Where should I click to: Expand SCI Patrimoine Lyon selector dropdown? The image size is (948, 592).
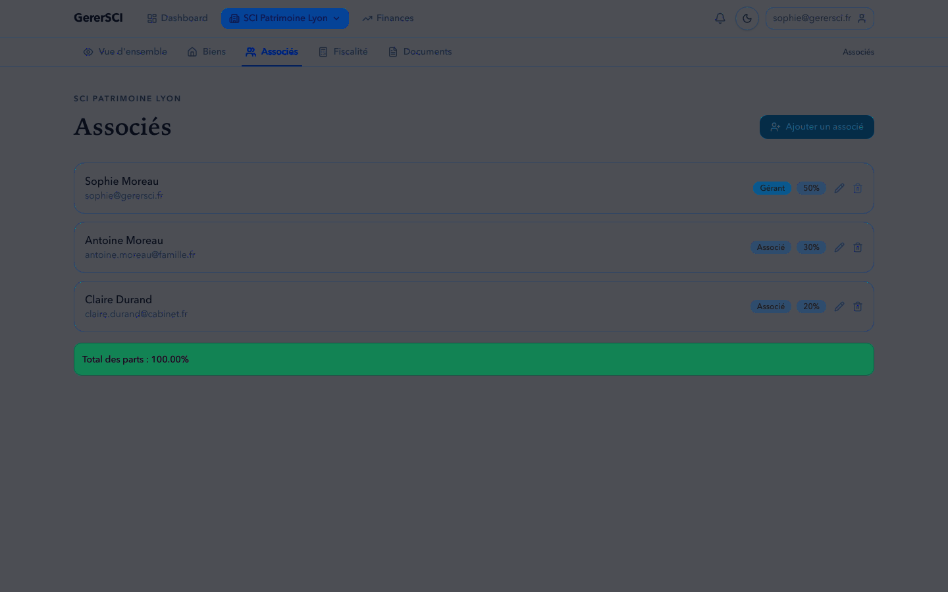click(x=285, y=18)
